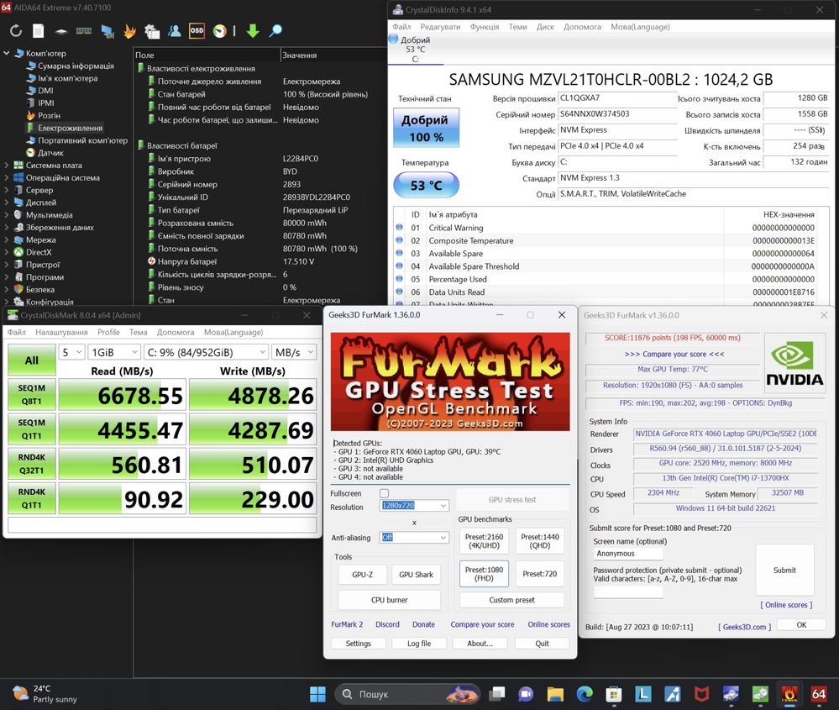Click the 53 °C temperature button
This screenshot has width=839, height=710.
[x=426, y=185]
